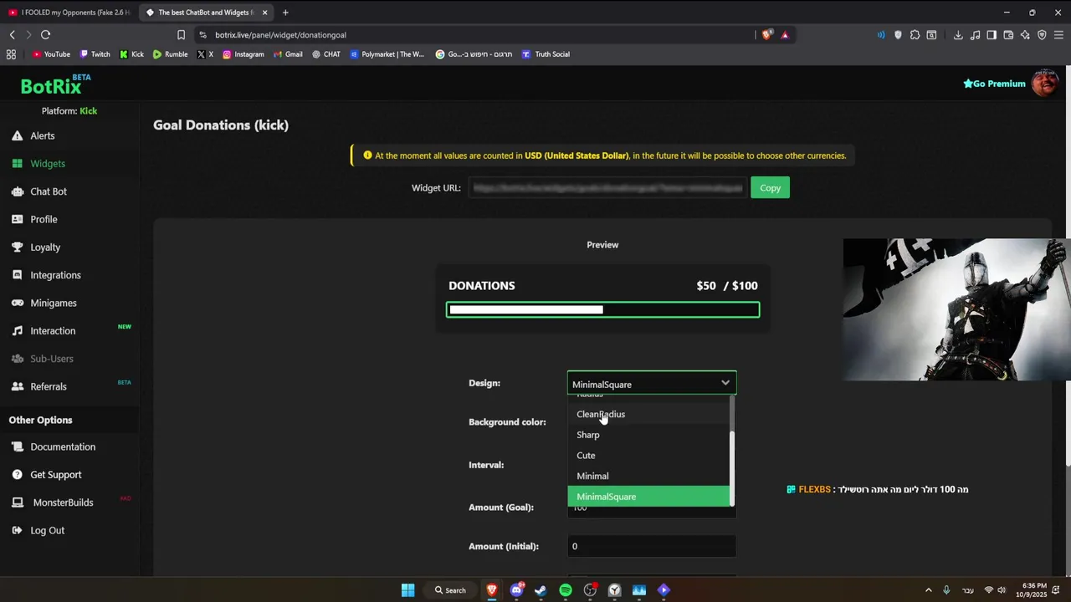Click the Amount (Initial) field showing 0
The image size is (1071, 602).
coord(652,546)
